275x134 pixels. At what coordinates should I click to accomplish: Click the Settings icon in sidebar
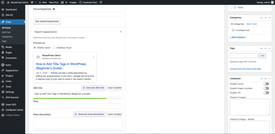3,92
